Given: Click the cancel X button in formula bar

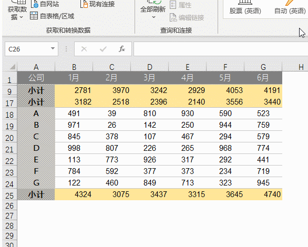Looking at the screenshot, I should click(x=84, y=49).
